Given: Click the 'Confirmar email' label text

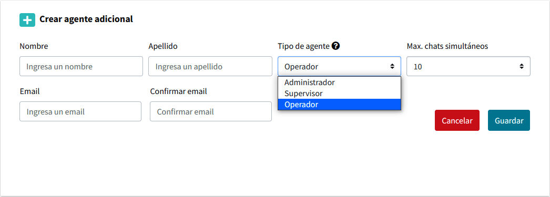Looking at the screenshot, I should coord(179,91).
